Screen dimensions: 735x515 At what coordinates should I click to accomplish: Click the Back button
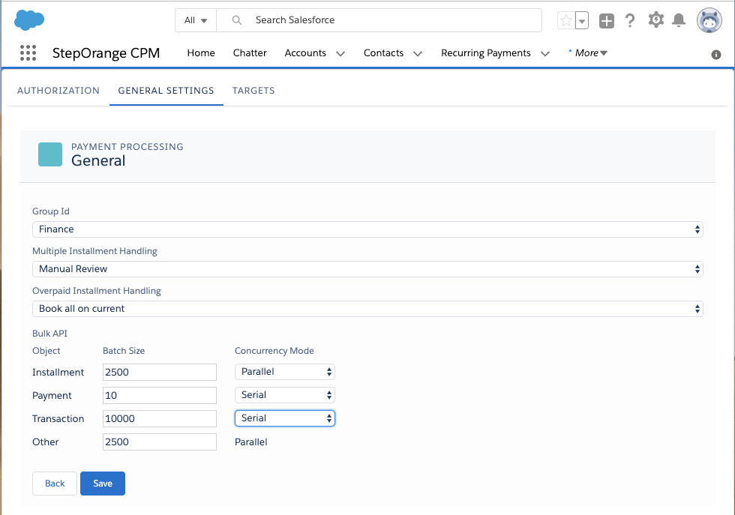click(x=55, y=484)
